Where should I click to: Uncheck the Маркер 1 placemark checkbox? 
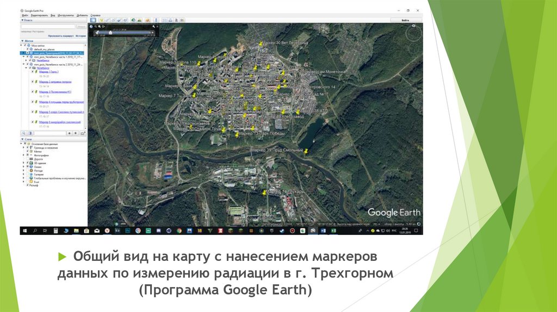(32, 72)
